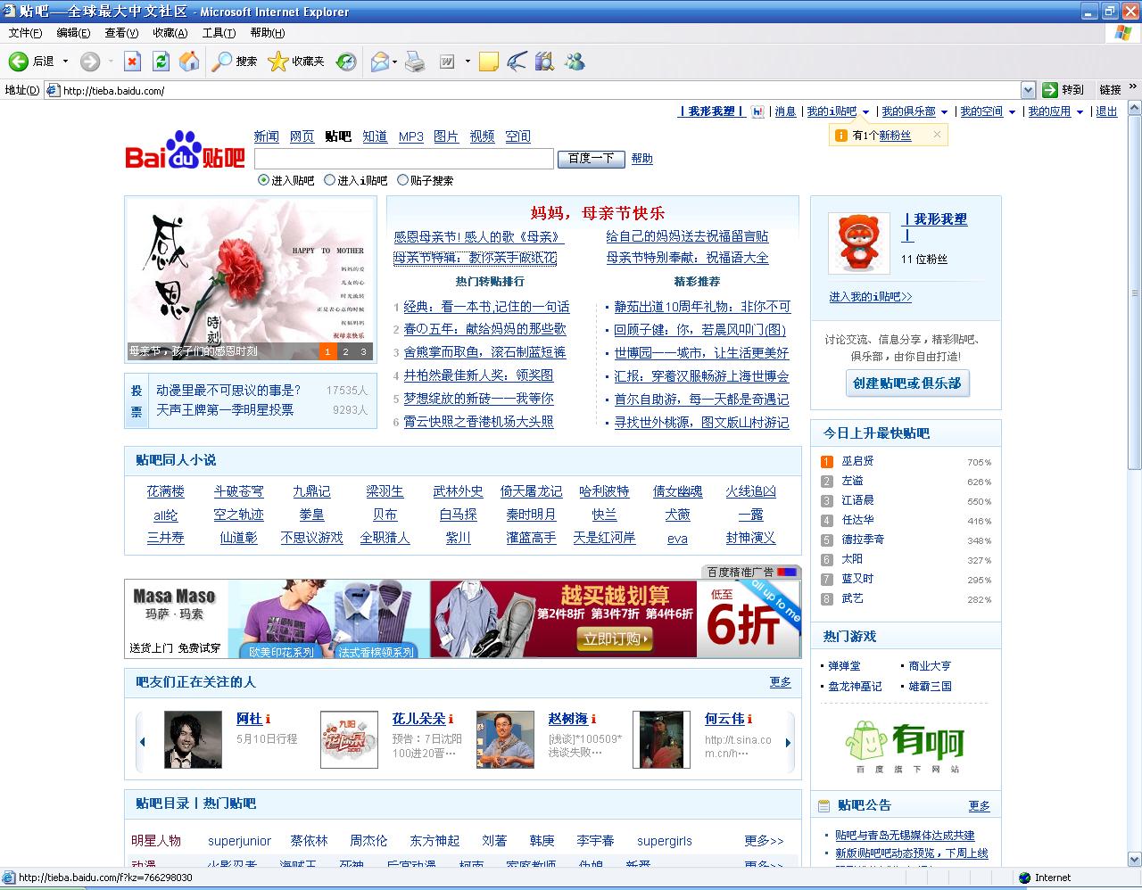Switch banner to slide 3
This screenshot has height=890, width=1142.
[x=363, y=352]
